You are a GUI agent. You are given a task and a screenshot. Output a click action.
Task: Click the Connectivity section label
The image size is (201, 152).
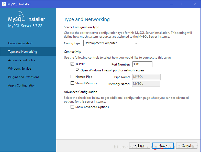(x=73, y=52)
